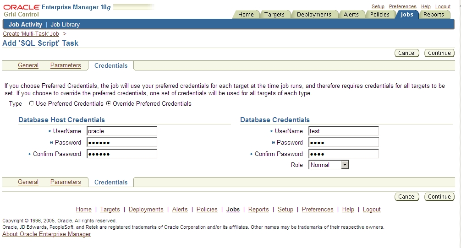
Task: Click Help link in the footer
Action: click(x=348, y=209)
